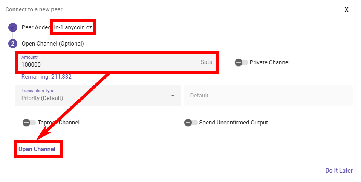
Task: Close the Connect to a new peer dialog
Action: pyautogui.click(x=346, y=9)
